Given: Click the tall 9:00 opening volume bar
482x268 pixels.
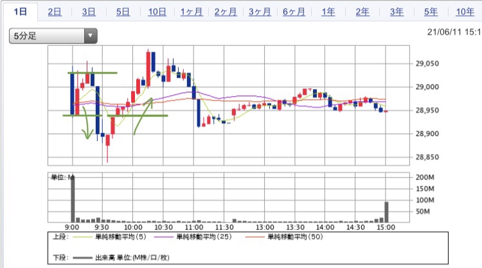Looking at the screenshot, I should click(73, 198).
